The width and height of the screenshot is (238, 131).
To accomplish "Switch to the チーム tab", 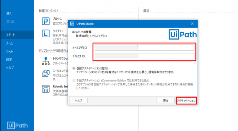I will pyautogui.click(x=9, y=43).
